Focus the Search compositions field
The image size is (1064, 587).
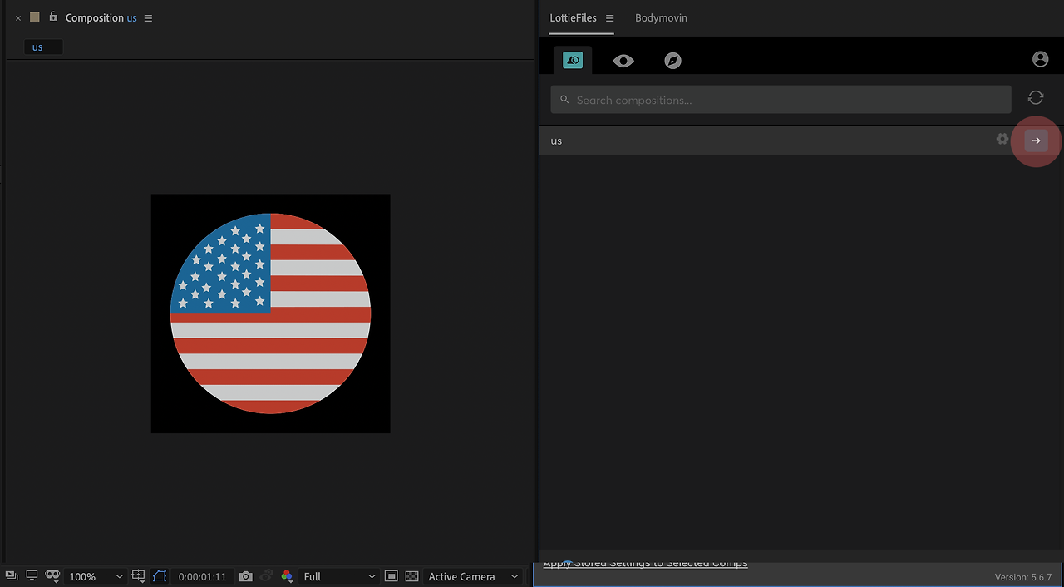[x=781, y=100]
